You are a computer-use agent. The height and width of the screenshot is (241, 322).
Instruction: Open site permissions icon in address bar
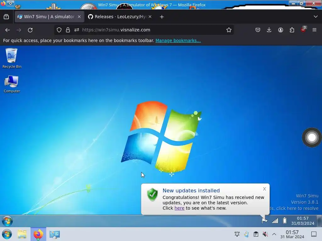click(x=77, y=30)
